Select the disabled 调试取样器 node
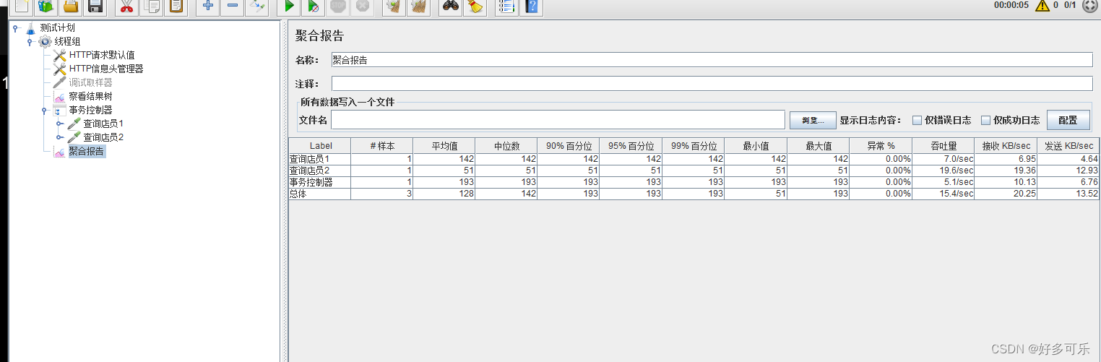 [90, 82]
